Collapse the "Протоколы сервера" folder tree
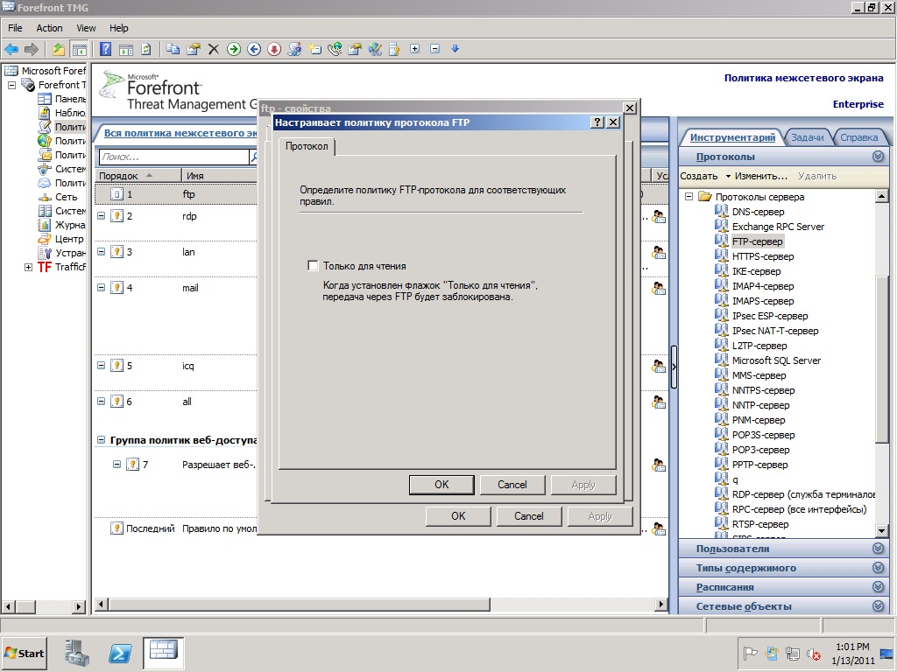 coord(689,197)
